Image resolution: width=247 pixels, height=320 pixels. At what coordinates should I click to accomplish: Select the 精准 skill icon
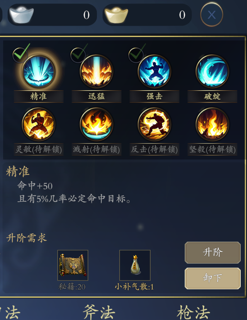click(39, 71)
